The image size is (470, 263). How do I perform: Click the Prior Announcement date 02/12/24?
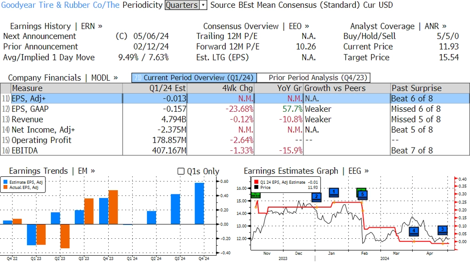coord(151,47)
